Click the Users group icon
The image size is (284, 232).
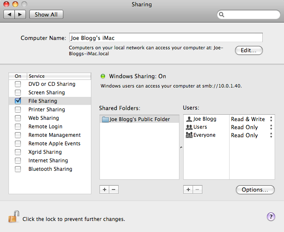click(189, 127)
